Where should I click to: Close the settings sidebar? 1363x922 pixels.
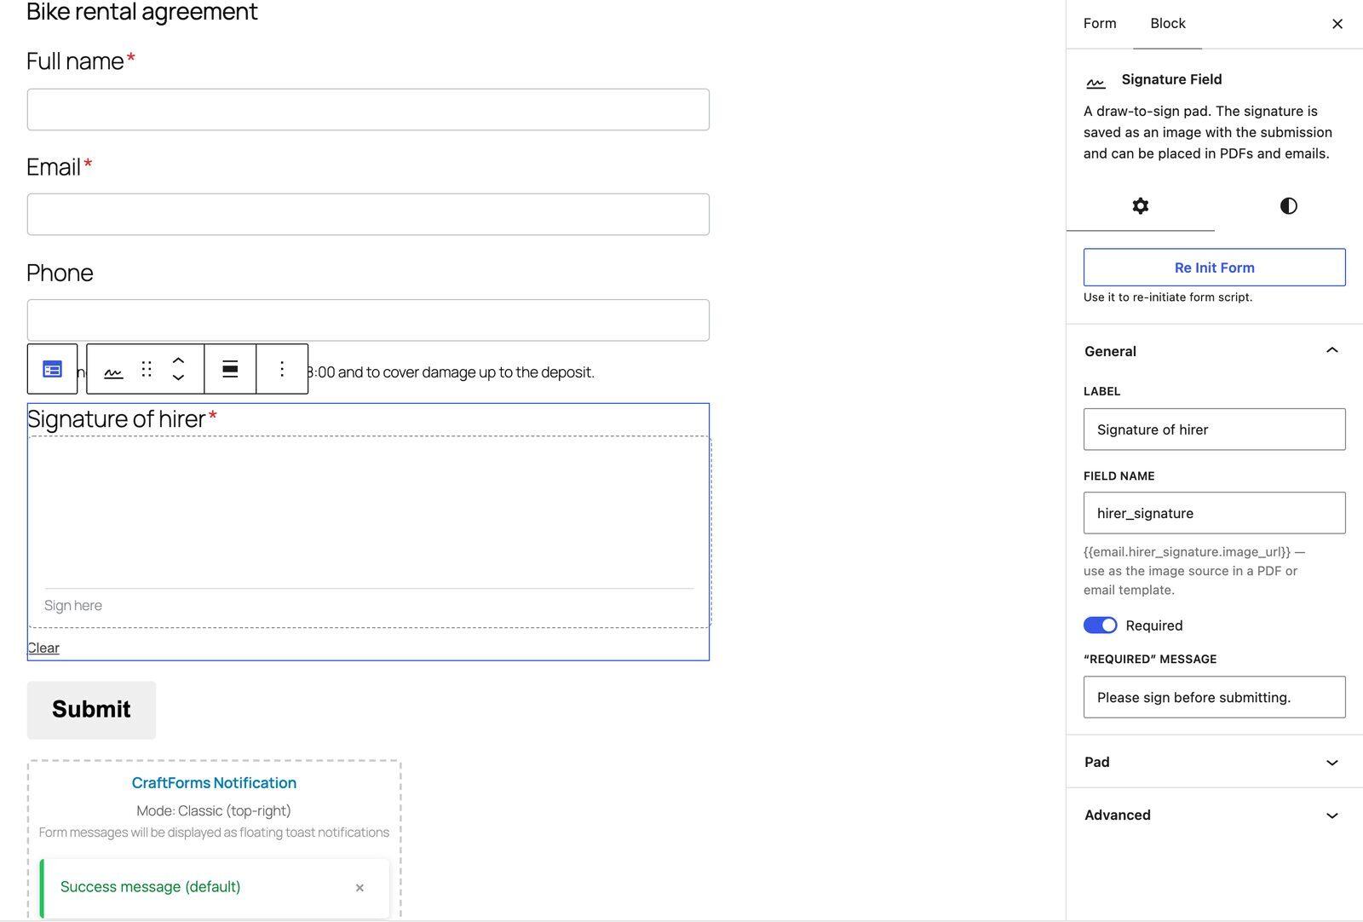[x=1337, y=24]
